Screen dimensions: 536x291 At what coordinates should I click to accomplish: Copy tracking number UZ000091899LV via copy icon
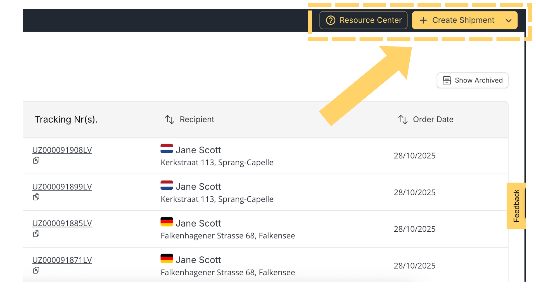pos(36,197)
